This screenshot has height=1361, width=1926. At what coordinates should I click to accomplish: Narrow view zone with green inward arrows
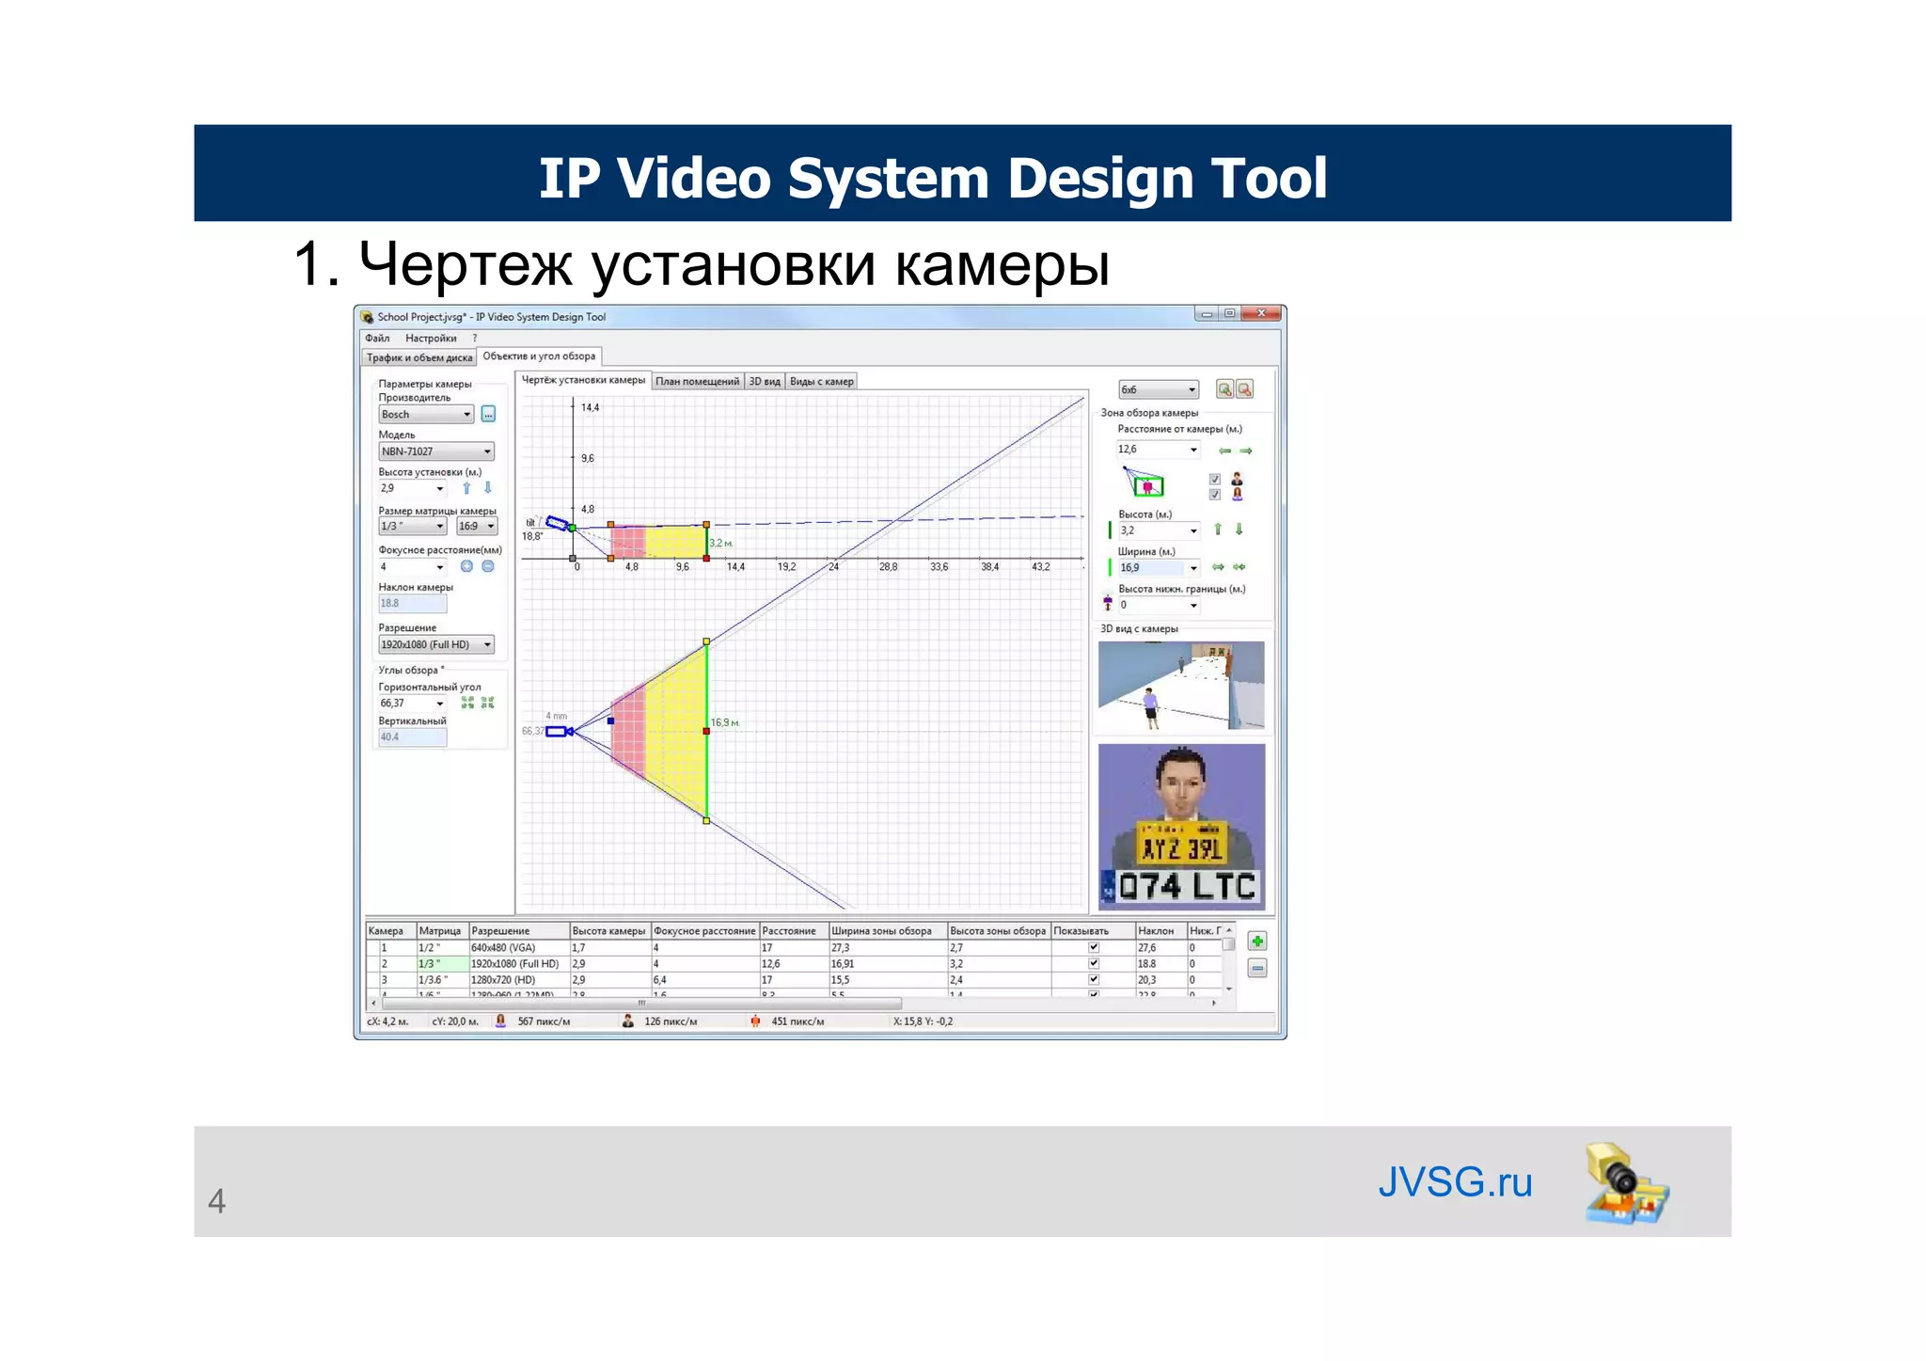1239,567
